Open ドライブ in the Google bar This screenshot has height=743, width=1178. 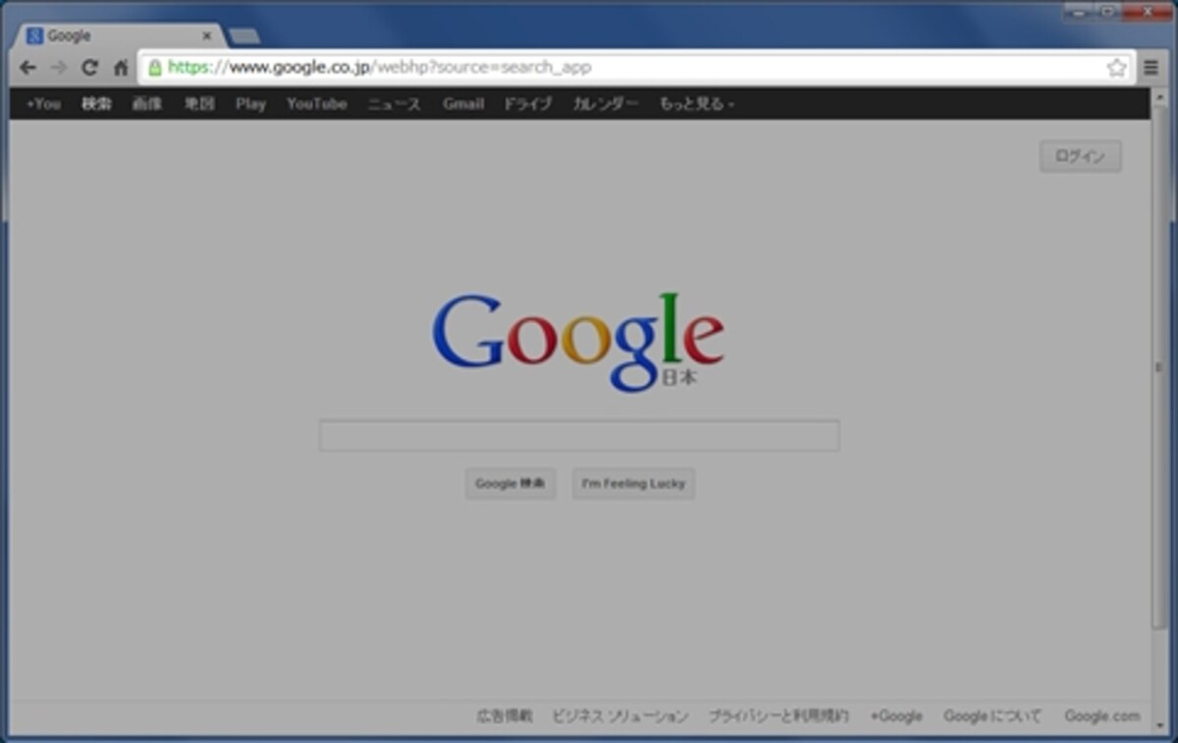pyautogui.click(x=528, y=104)
